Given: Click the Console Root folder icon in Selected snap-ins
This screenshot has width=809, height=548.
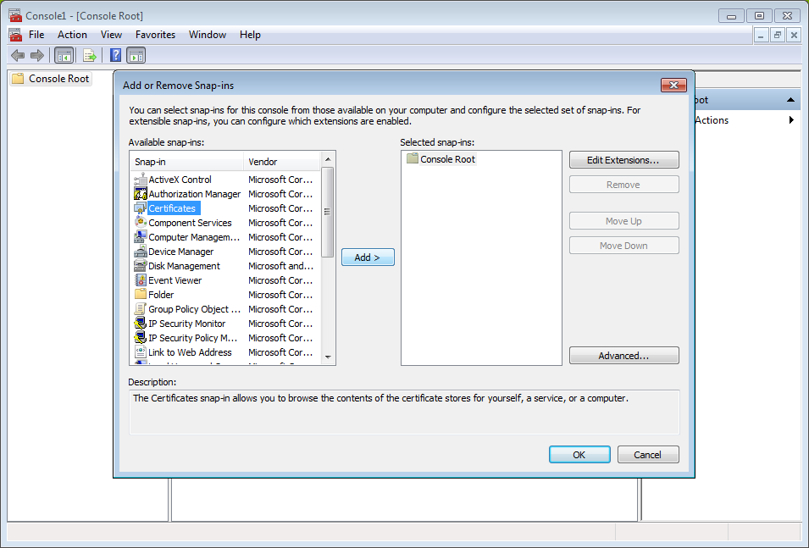Looking at the screenshot, I should (413, 158).
